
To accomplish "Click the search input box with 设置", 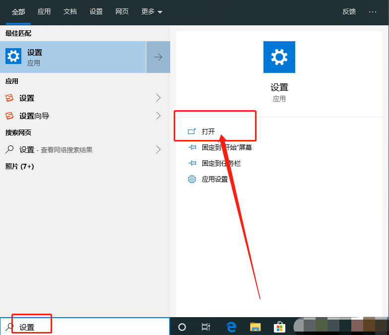I will (89, 327).
